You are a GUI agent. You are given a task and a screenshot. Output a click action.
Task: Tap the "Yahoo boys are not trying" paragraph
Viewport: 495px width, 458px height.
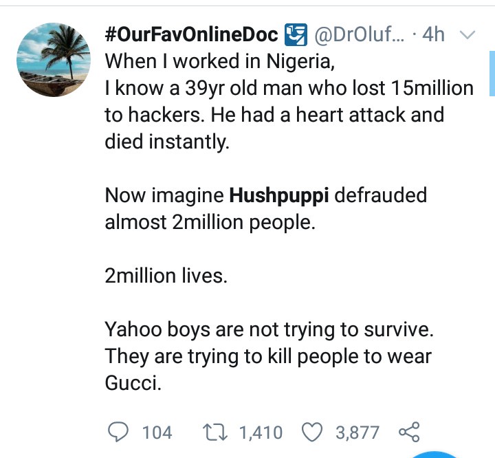pyautogui.click(x=269, y=329)
